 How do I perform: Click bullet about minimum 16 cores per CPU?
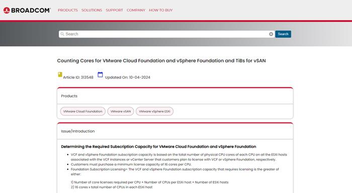click(131, 164)
